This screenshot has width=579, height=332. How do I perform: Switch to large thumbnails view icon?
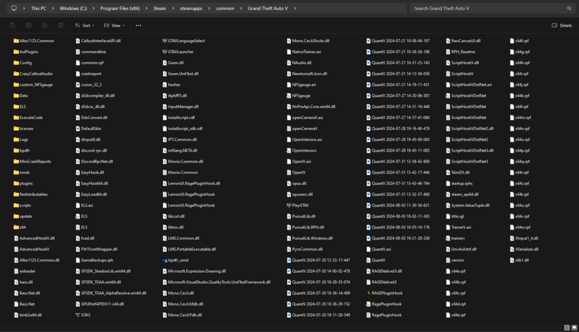(x=574, y=327)
